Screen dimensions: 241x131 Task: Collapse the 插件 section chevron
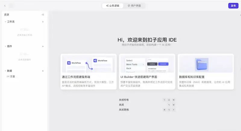click(5, 46)
